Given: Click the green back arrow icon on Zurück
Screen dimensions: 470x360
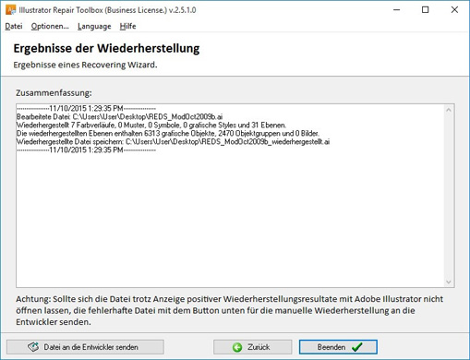Looking at the screenshot, I should (x=237, y=347).
